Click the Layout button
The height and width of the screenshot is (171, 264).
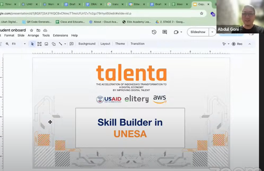coord(105,43)
